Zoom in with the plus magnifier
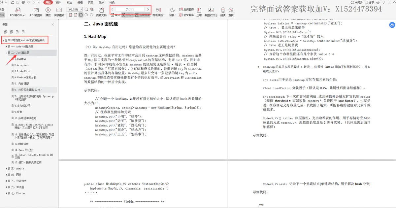This screenshot has height=208, width=396. point(91,10)
